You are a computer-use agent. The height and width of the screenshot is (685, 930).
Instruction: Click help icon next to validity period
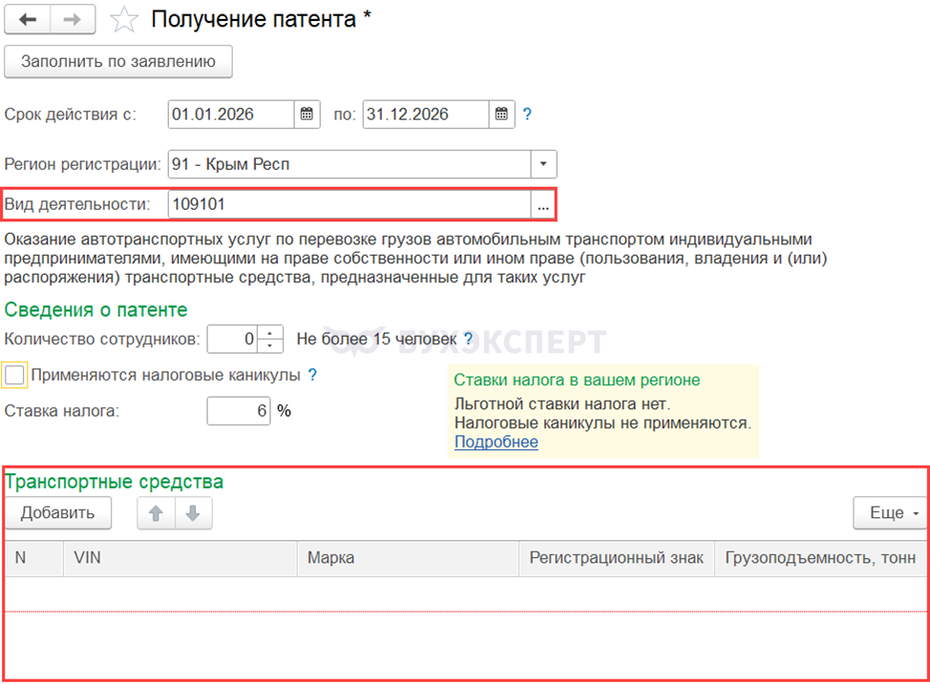click(x=527, y=114)
